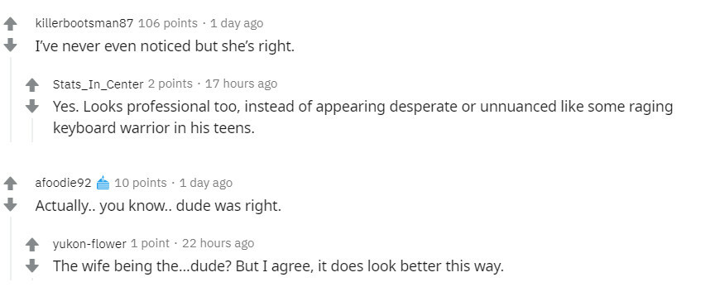Collapse the afoodie92 comment thread line
Viewport: 715px width, 306px height.
pyautogui.click(x=11, y=247)
